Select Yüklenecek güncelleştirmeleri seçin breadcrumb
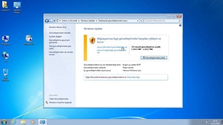This screenshot has width=223, height=125. point(113,21)
